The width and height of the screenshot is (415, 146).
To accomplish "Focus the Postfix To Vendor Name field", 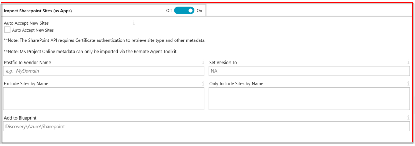I will click(x=104, y=71).
